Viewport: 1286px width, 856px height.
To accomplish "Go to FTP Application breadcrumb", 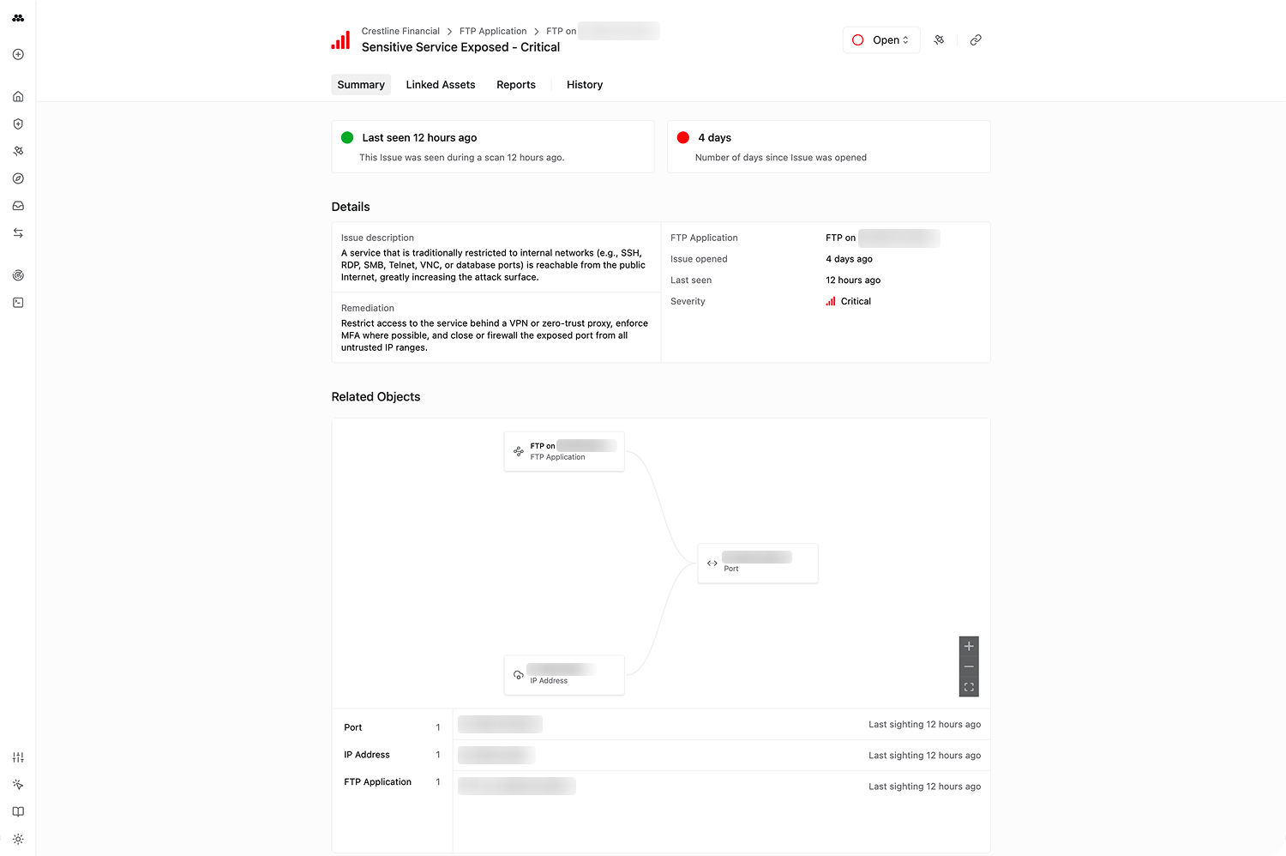I will pyautogui.click(x=493, y=31).
